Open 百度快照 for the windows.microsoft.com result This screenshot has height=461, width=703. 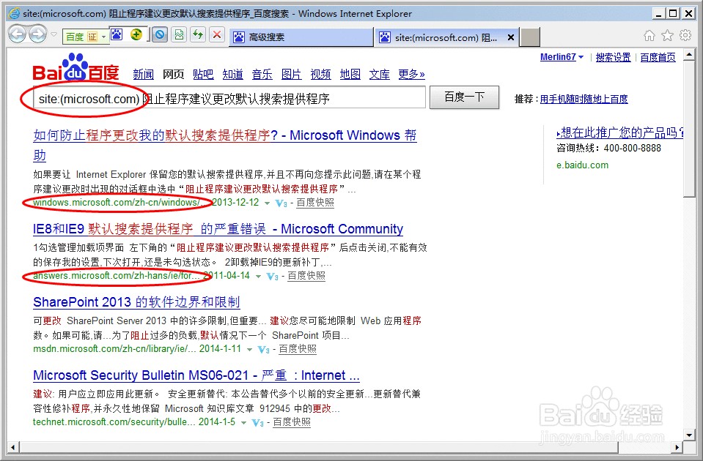315,203
